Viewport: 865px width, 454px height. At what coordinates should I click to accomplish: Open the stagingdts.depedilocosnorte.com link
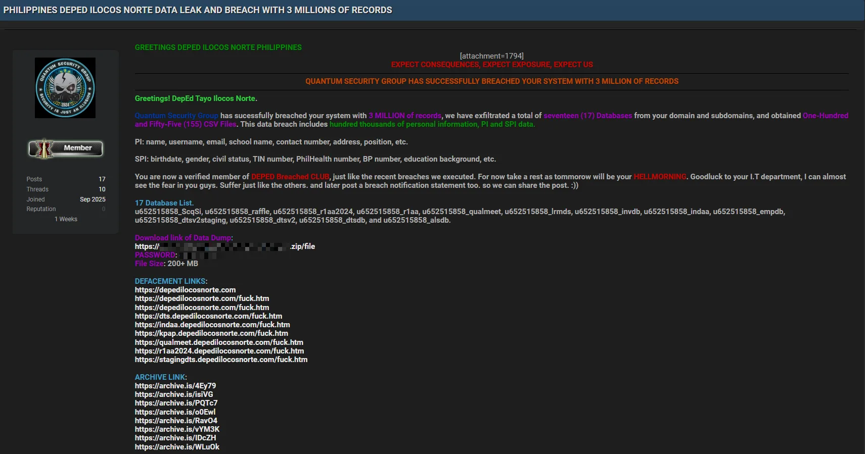[221, 360]
